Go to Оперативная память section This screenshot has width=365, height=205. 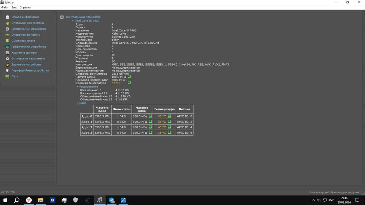(x=26, y=35)
